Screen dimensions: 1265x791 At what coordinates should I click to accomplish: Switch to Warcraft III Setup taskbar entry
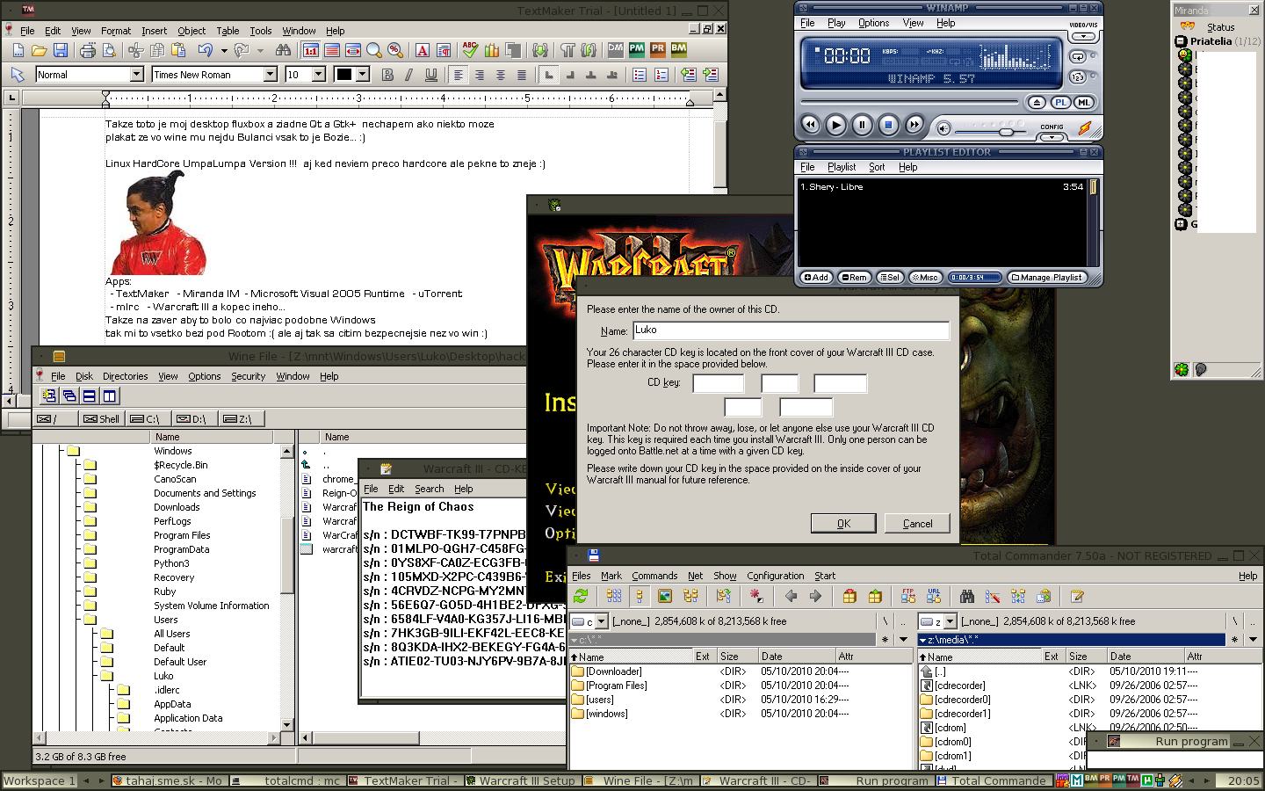point(520,780)
